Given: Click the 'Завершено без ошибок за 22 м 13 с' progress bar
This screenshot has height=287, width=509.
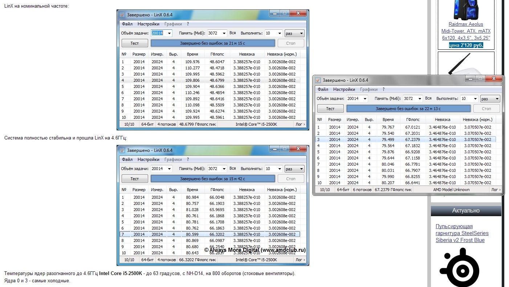Looking at the screenshot, I should coord(408,109).
